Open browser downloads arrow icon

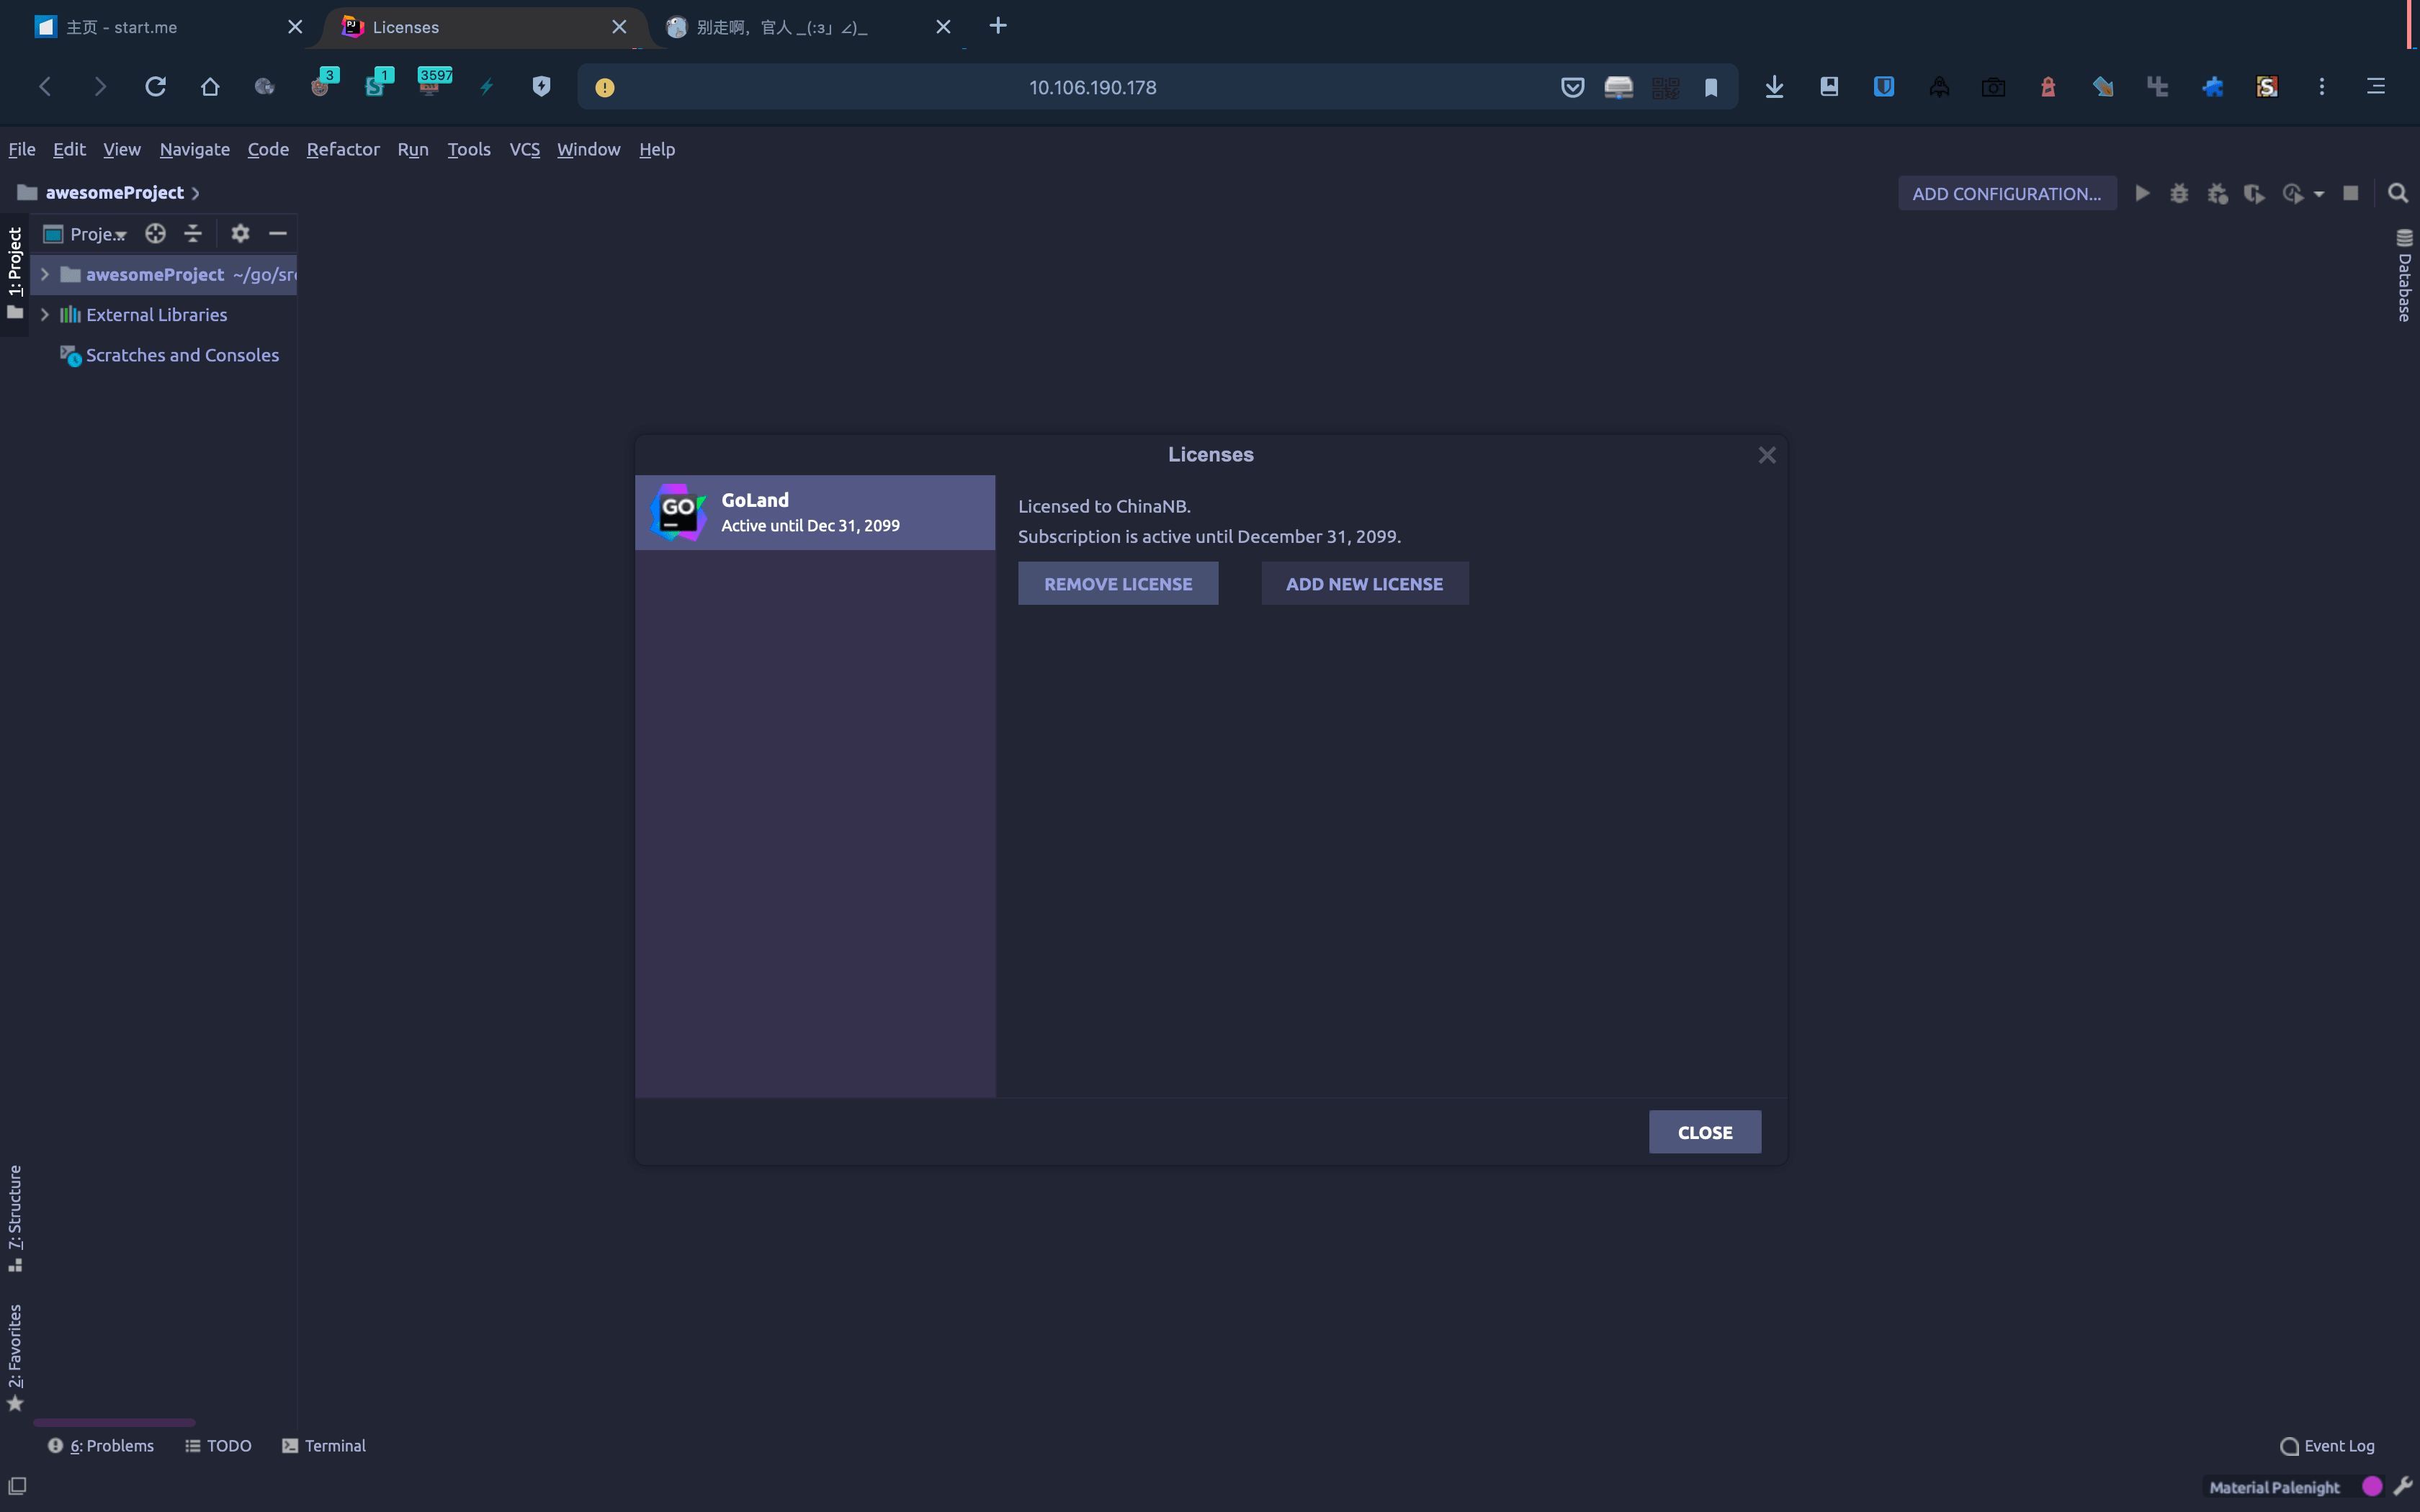[1774, 87]
